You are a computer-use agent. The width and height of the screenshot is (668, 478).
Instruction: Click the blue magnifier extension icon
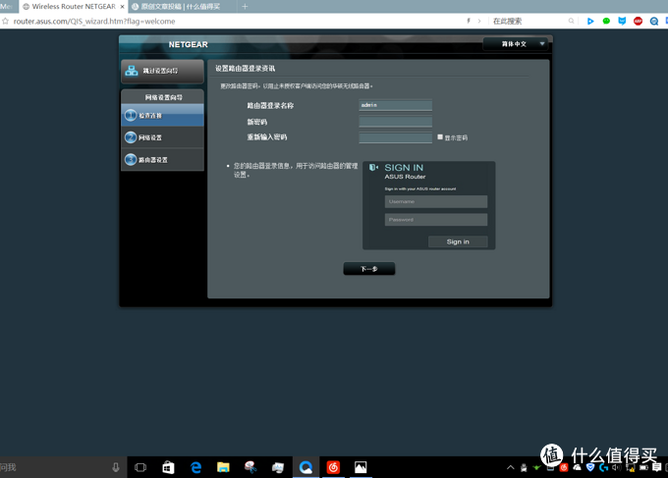(654, 21)
